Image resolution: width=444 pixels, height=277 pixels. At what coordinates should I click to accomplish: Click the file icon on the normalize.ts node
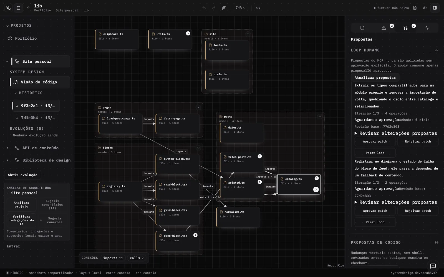point(221,212)
